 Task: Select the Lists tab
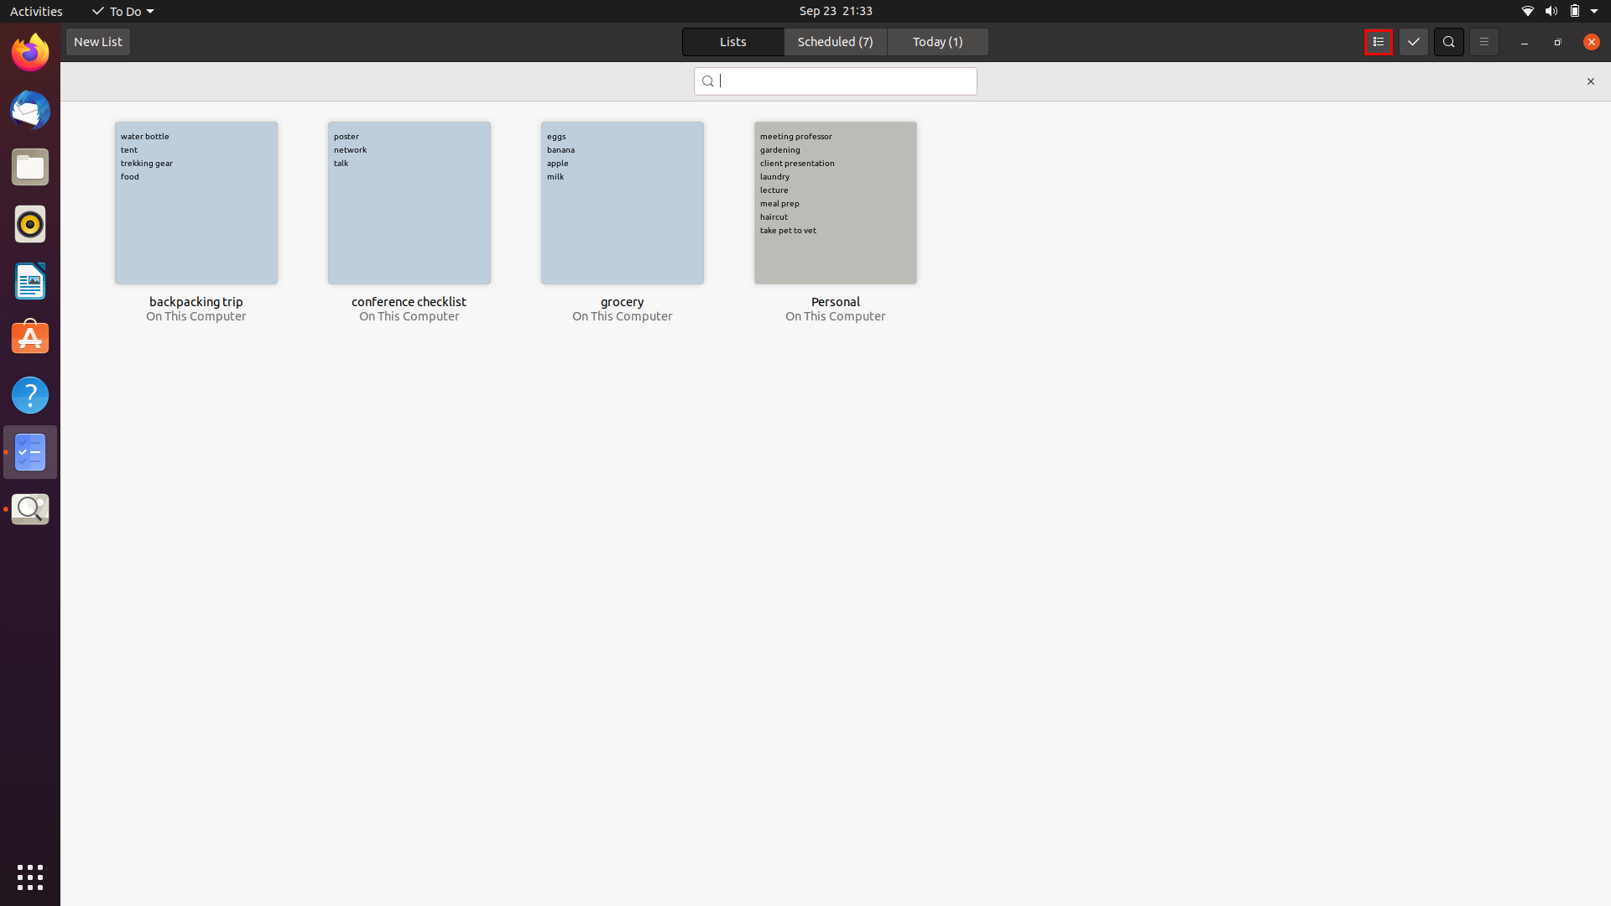tap(733, 42)
